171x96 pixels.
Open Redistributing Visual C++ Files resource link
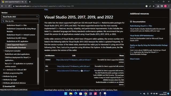[x=141, y=26]
